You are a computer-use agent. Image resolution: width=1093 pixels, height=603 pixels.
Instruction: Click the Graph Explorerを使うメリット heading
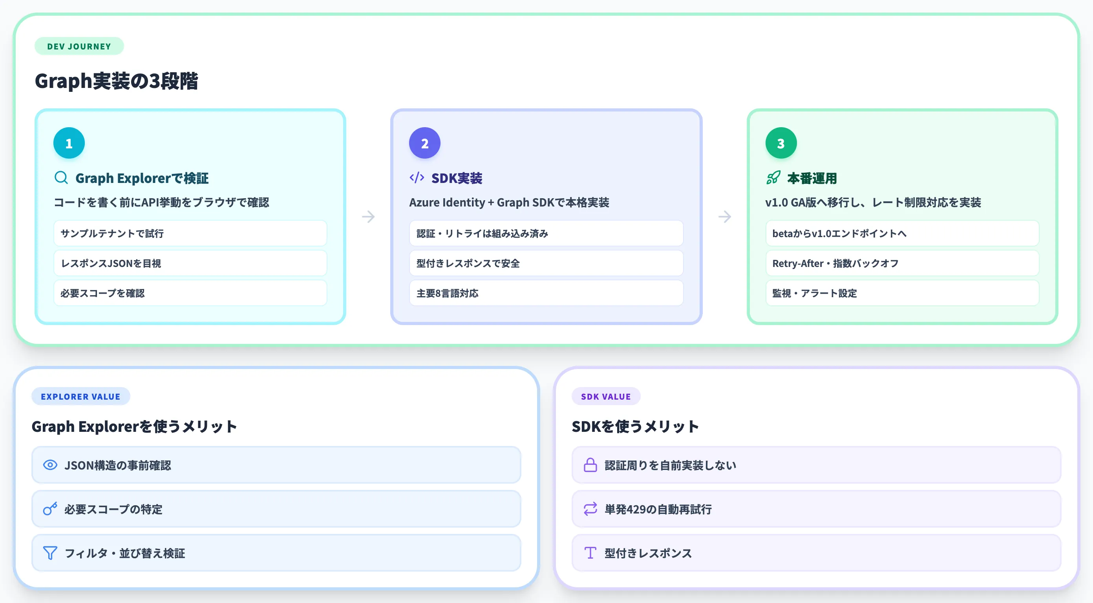pos(134,426)
